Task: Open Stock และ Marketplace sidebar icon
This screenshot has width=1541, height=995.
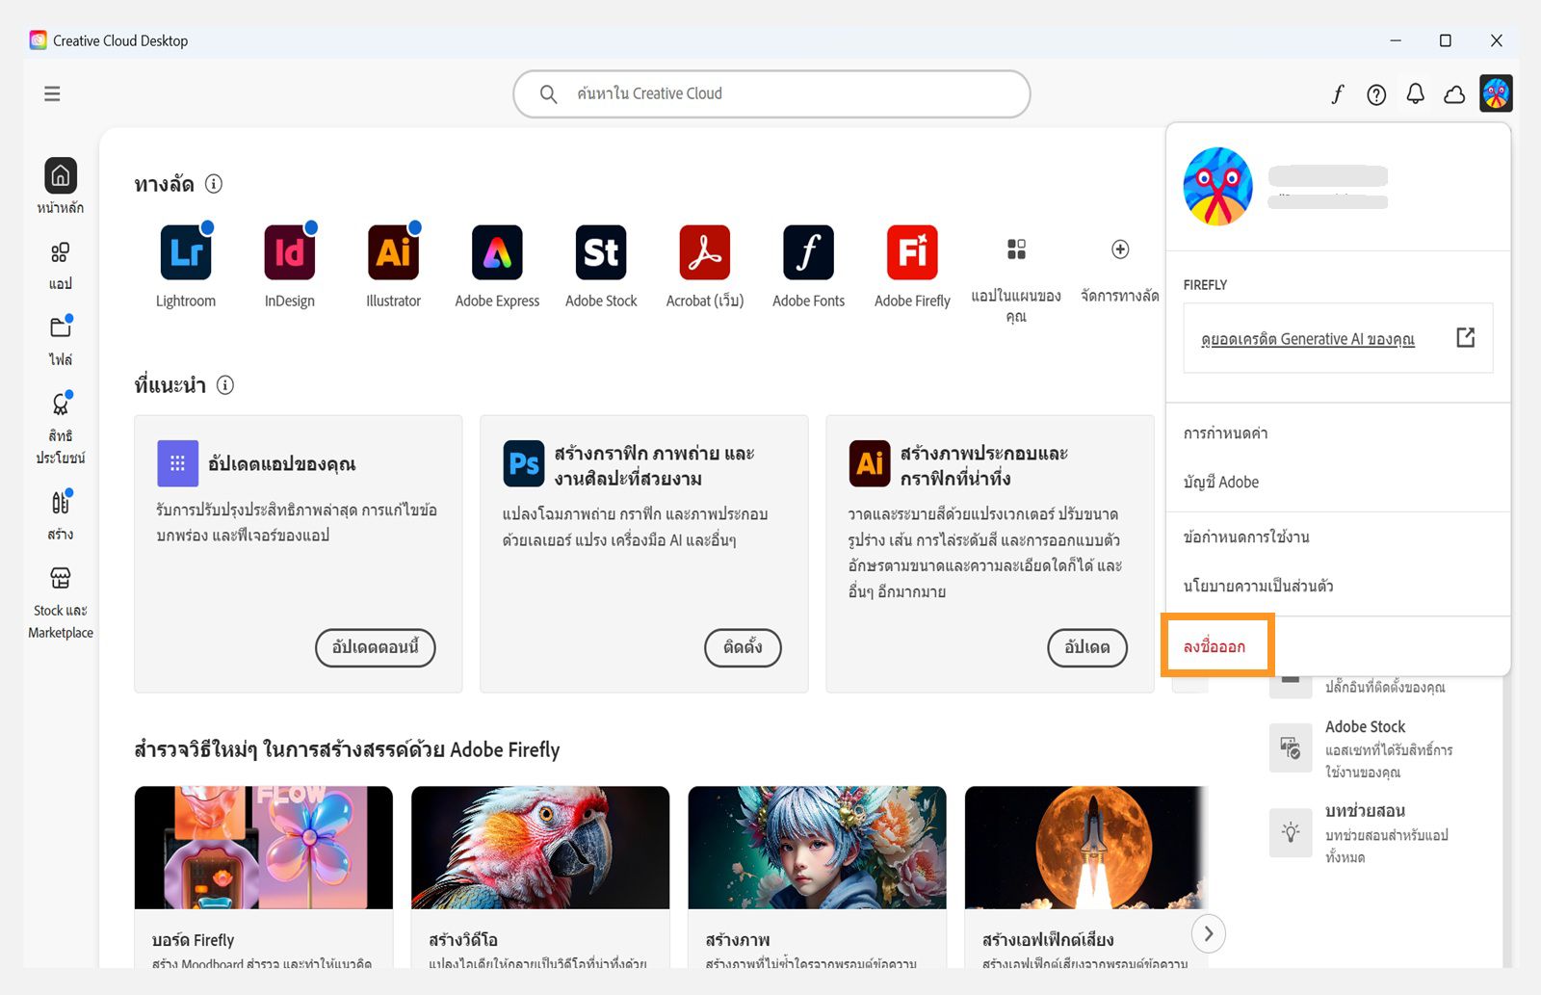Action: (x=61, y=578)
